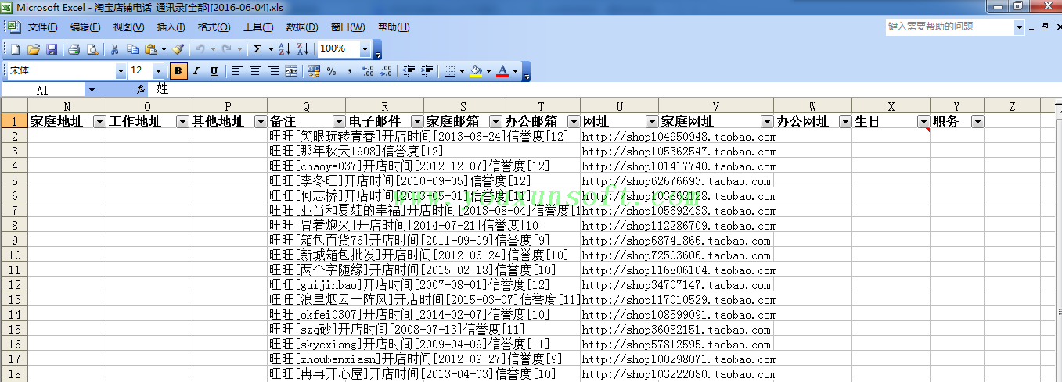Paste clipboard contents
The height and width of the screenshot is (382, 1062).
click(x=151, y=49)
